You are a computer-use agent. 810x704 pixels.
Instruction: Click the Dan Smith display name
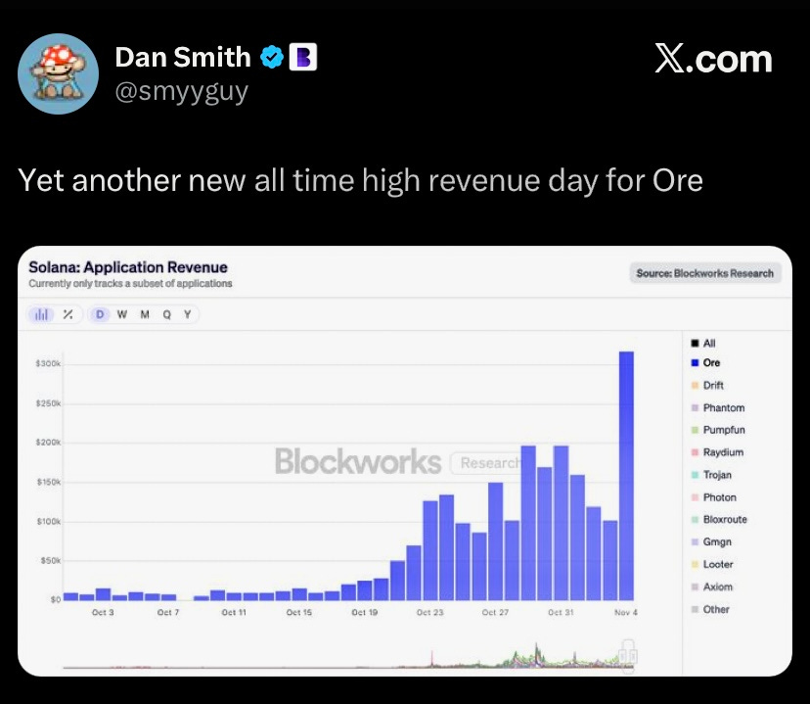coord(183,57)
